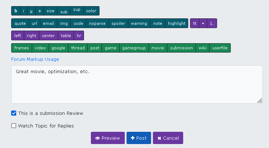Align text right

tap(31, 36)
